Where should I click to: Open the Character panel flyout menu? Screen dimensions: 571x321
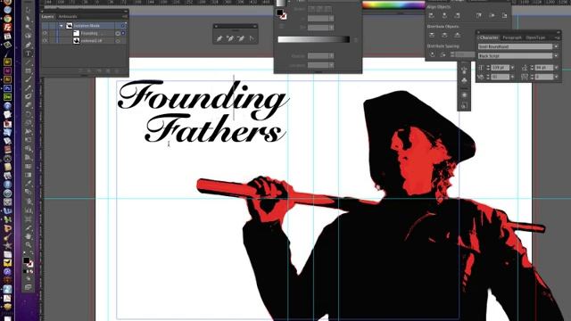pos(557,37)
